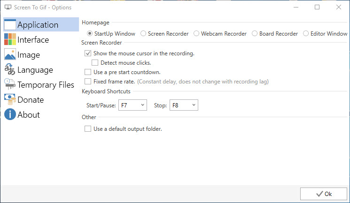This screenshot has width=350, height=203.
Task: Click the blue About info icon
Action: pos(10,114)
